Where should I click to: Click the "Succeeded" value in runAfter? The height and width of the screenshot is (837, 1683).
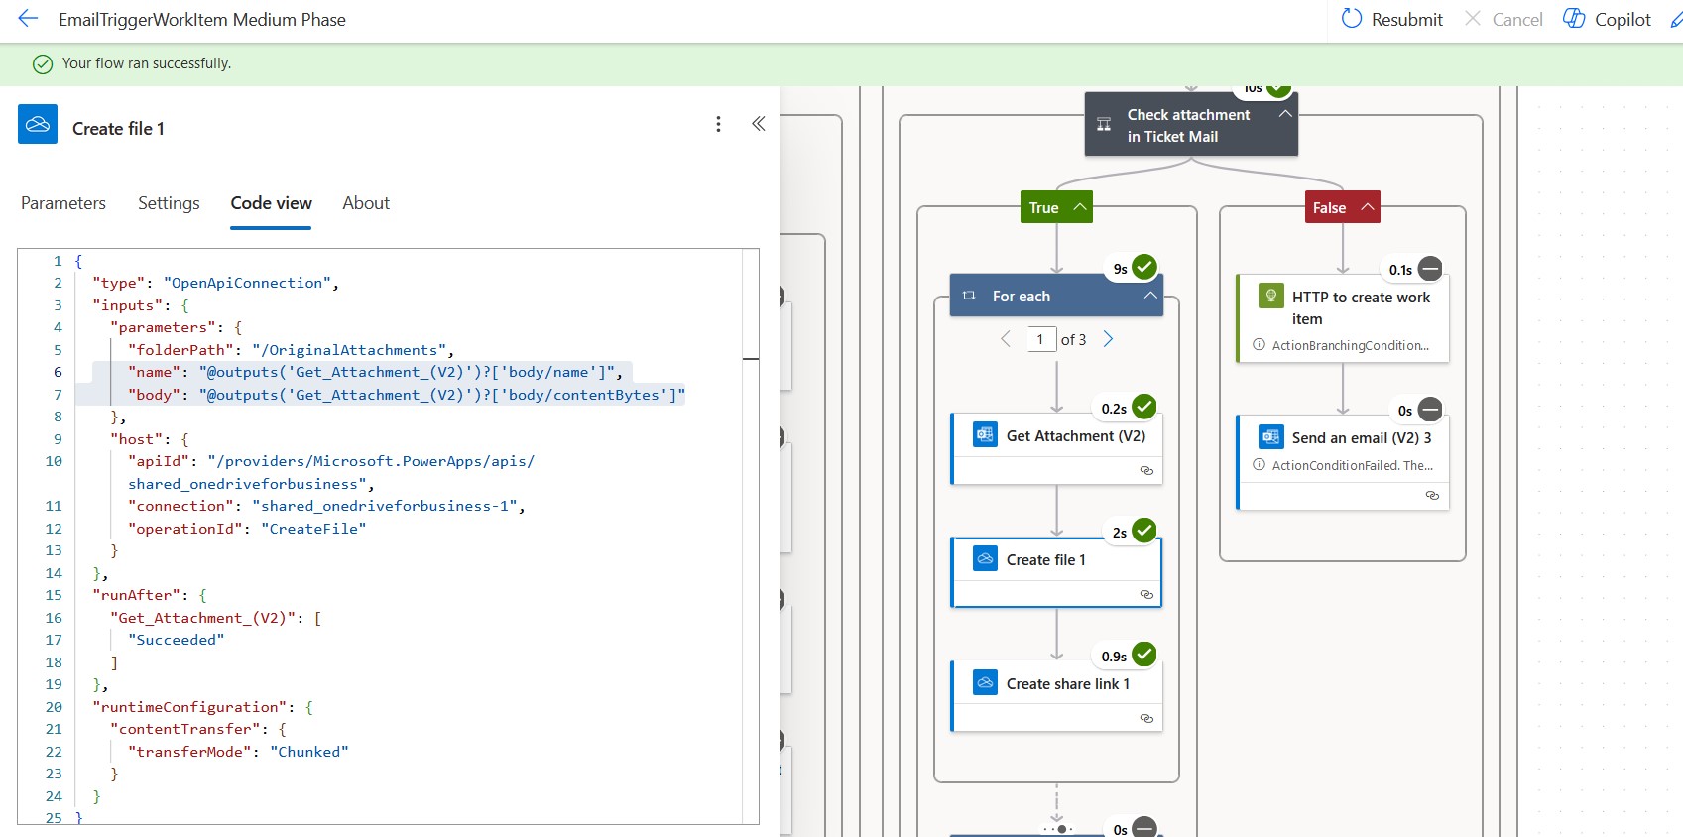(176, 640)
